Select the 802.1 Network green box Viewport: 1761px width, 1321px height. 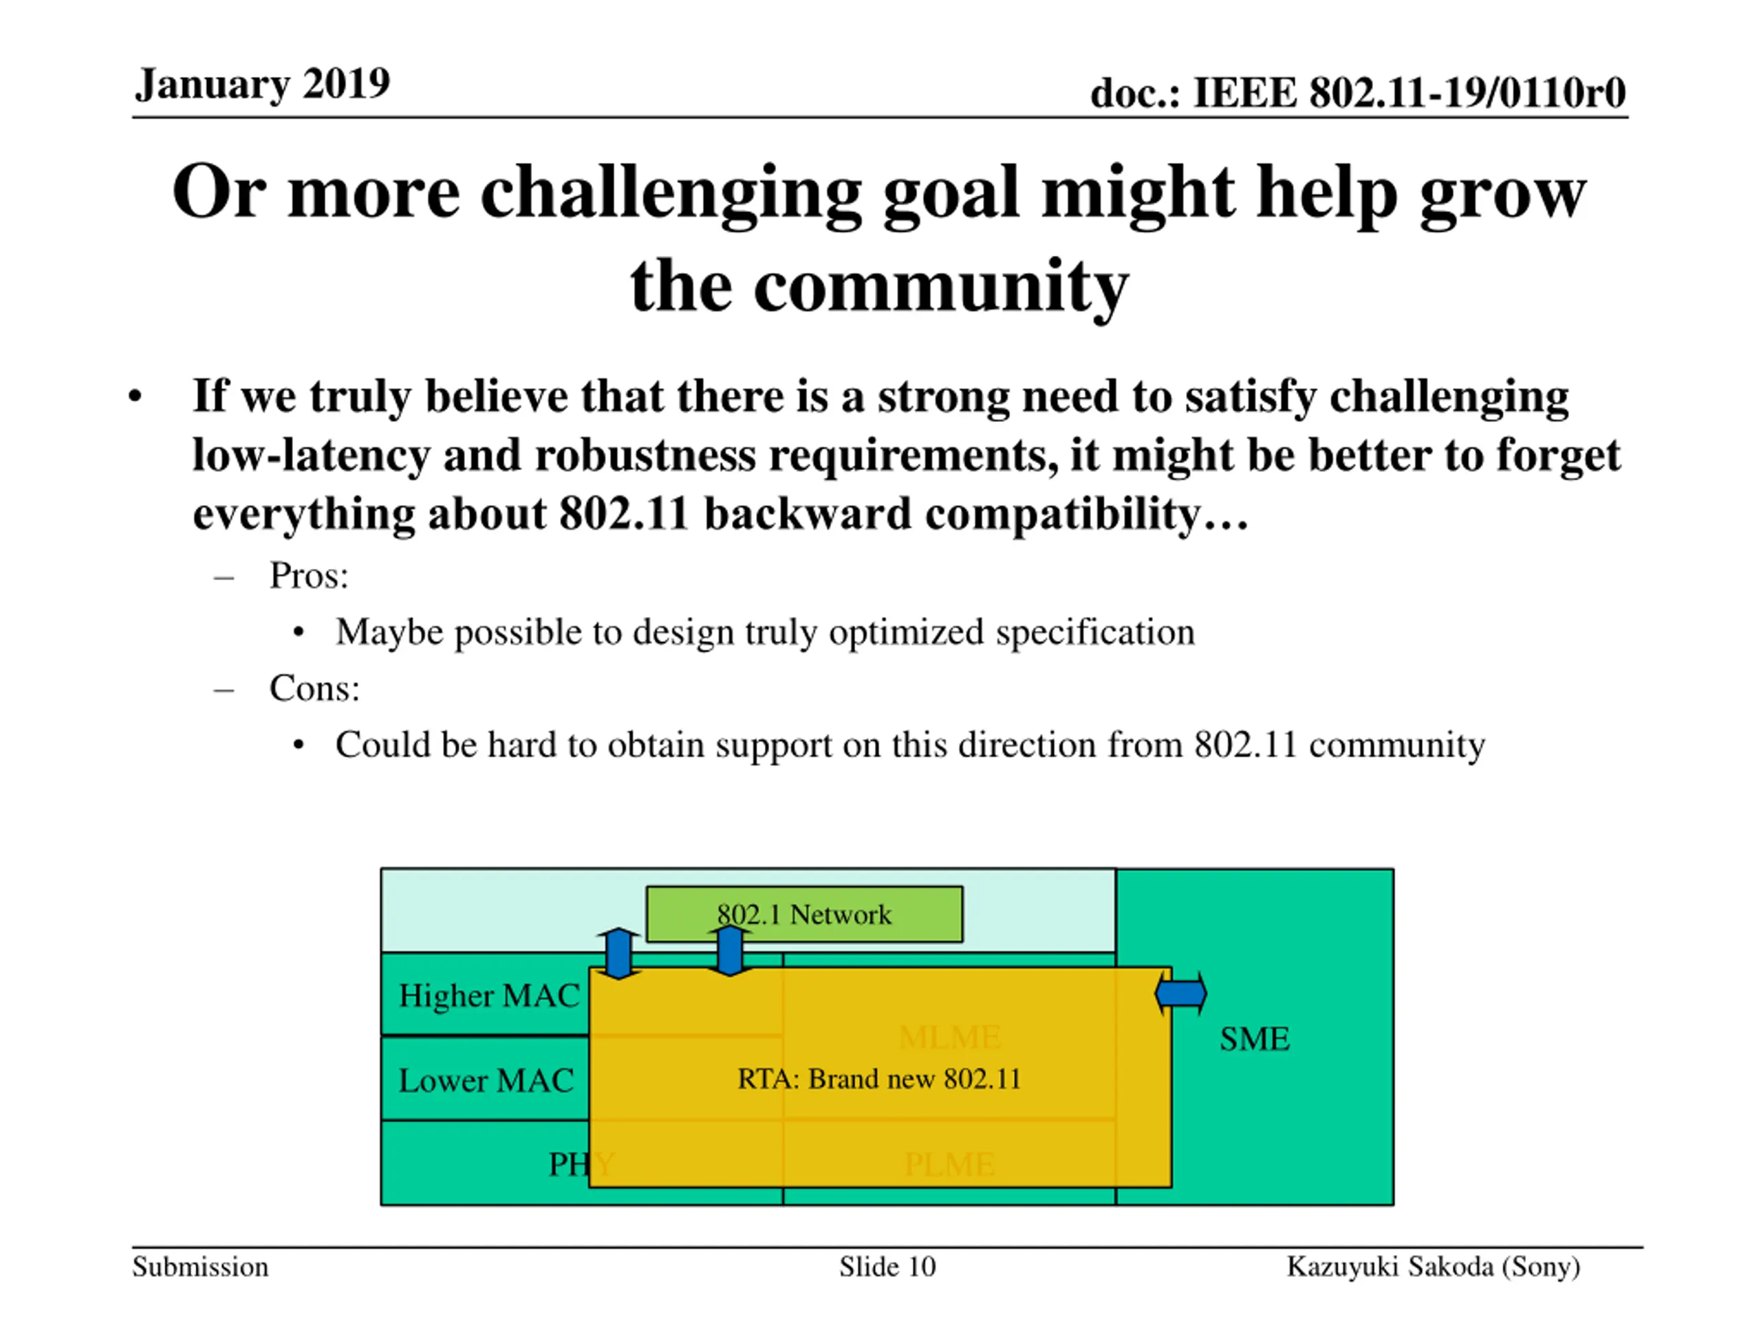click(804, 914)
